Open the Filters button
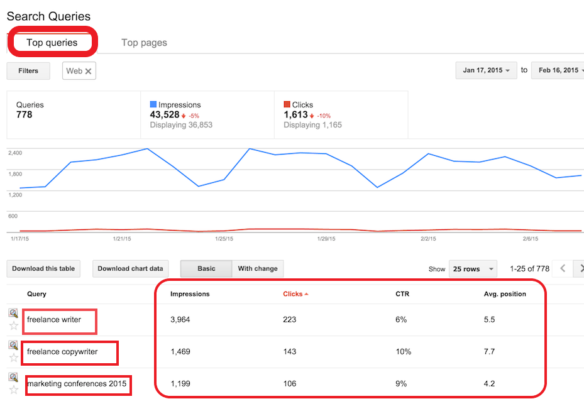The image size is (584, 399). tap(28, 71)
